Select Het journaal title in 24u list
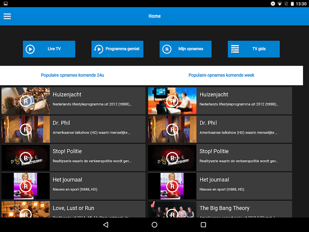Viewport: 309px width, 232px height. pos(67,180)
